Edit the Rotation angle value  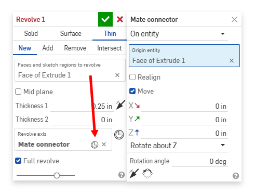[200, 161]
